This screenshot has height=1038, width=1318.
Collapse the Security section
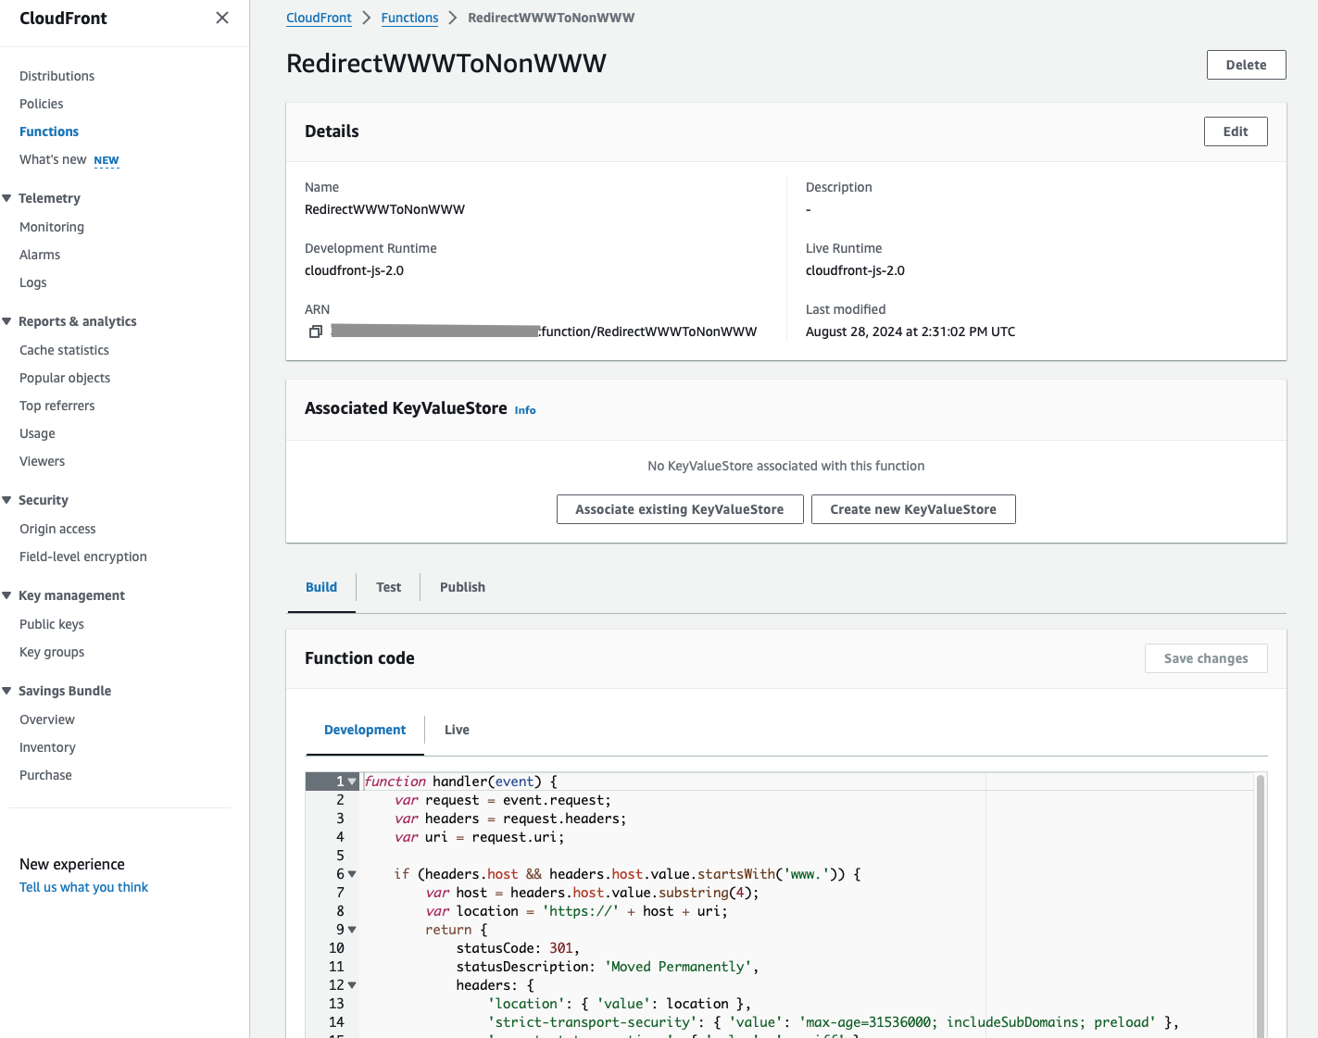7,500
